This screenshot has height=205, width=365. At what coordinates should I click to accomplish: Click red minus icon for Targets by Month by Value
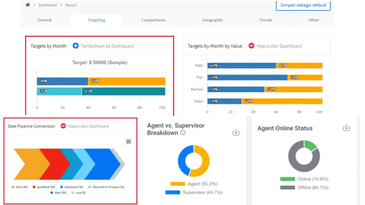(251, 46)
